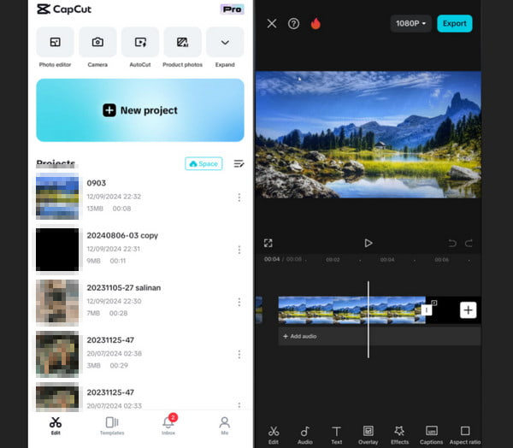The image size is (513, 448).
Task: Tap the flame icon in editor header
Action: point(315,24)
